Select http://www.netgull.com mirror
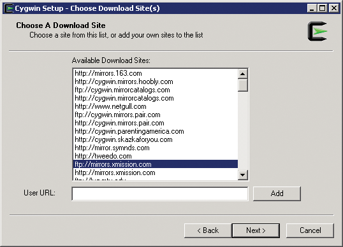 (156, 106)
